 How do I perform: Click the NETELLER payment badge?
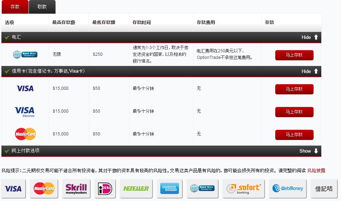tap(136, 189)
